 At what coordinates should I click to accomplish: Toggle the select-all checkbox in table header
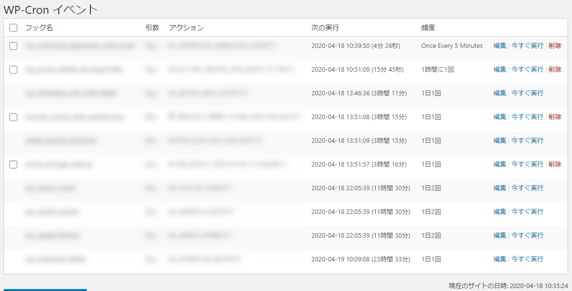tap(13, 28)
